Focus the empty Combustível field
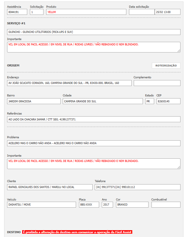 point(166,205)
